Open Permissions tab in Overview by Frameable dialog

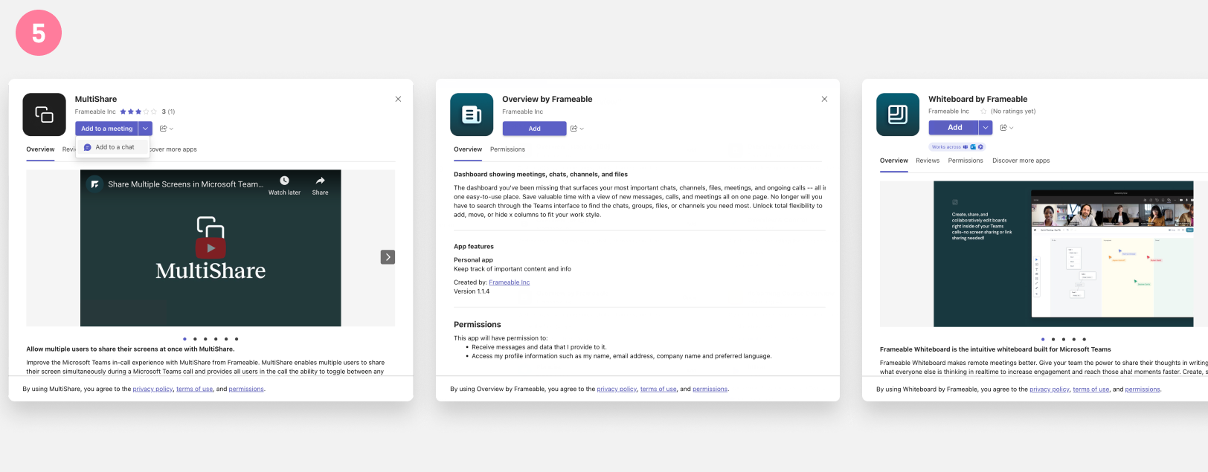[x=507, y=149]
